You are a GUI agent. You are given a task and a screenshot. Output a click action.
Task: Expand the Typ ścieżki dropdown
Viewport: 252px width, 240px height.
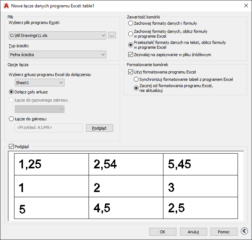pyautogui.click(x=57, y=55)
